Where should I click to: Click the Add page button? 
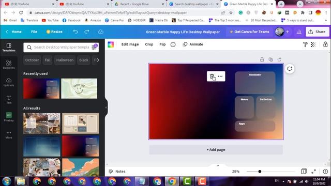216,150
